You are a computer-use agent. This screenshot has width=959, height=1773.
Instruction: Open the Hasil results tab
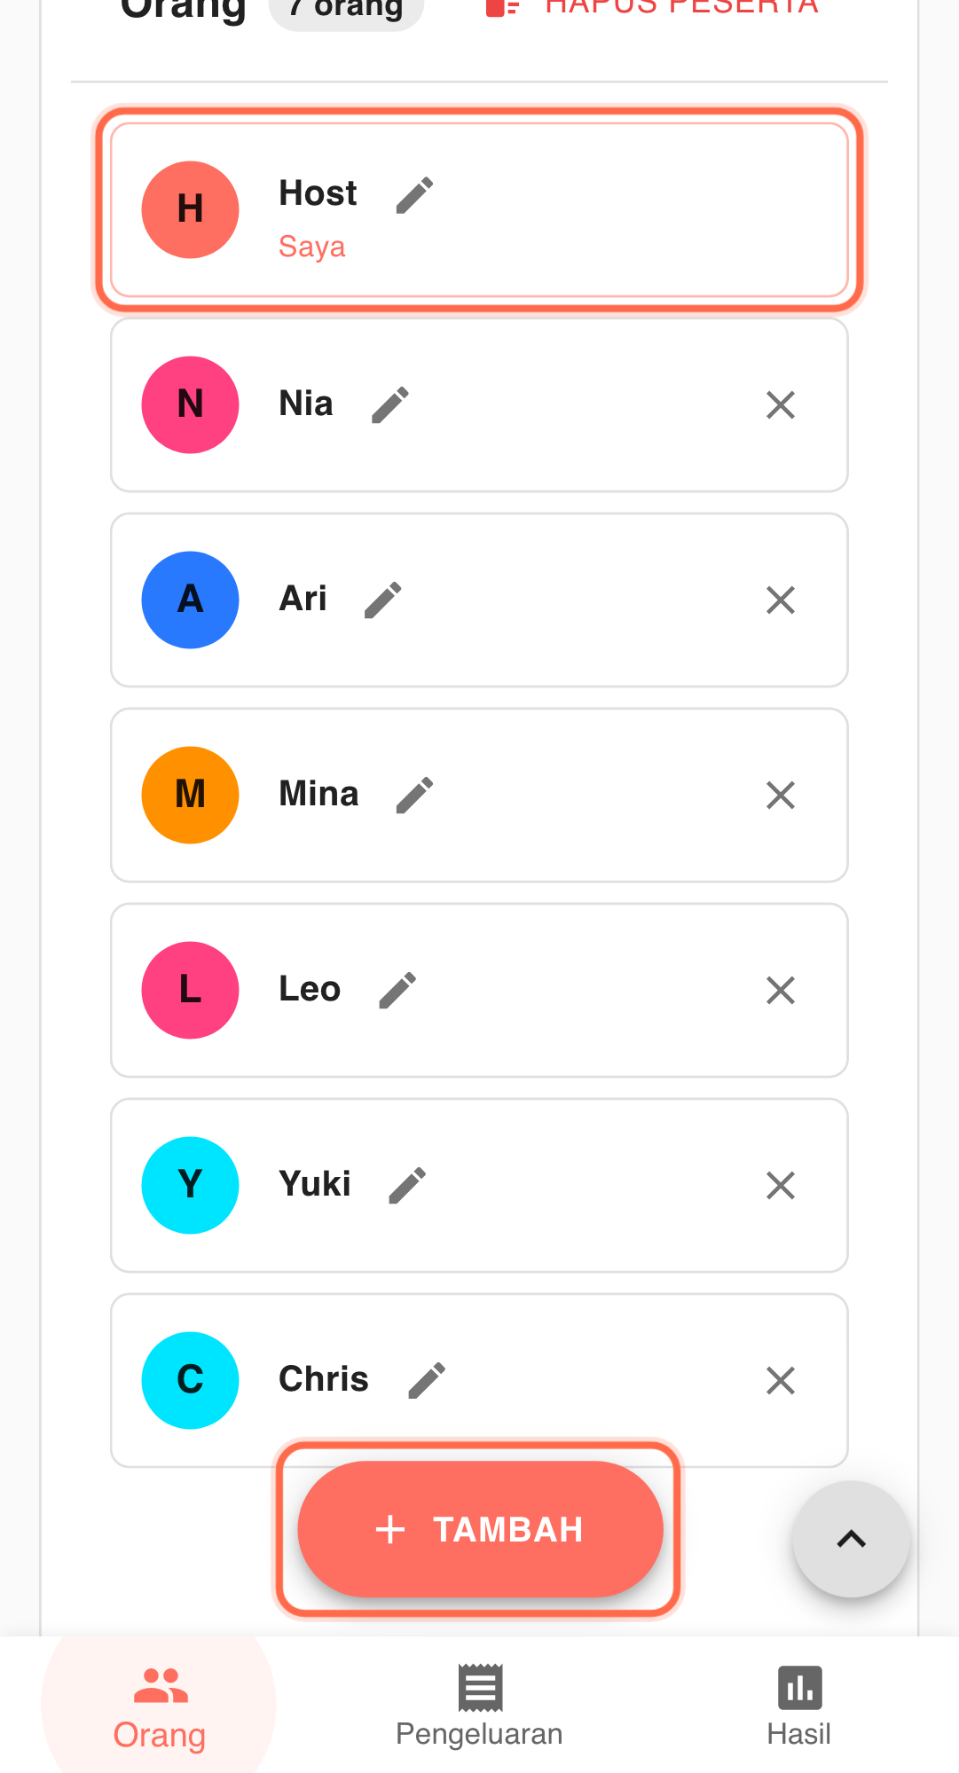point(799,1706)
